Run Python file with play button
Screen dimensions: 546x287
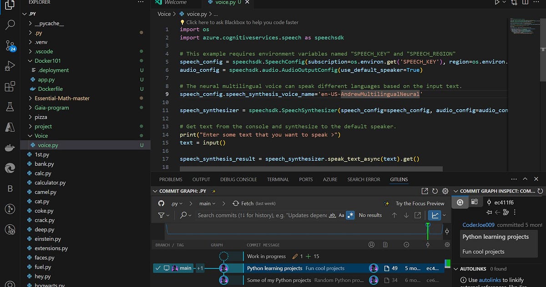pyautogui.click(x=497, y=2)
